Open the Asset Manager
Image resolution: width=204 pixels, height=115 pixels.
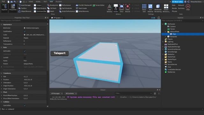25,5
